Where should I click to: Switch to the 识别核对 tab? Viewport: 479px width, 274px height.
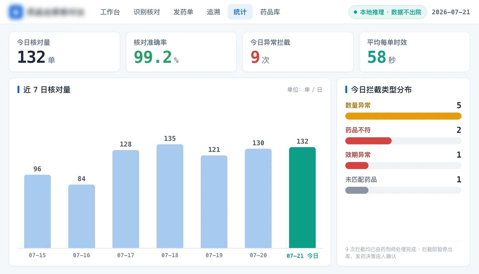pyautogui.click(x=147, y=12)
